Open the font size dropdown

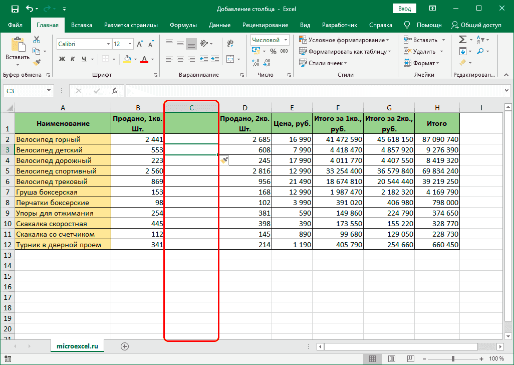130,44
